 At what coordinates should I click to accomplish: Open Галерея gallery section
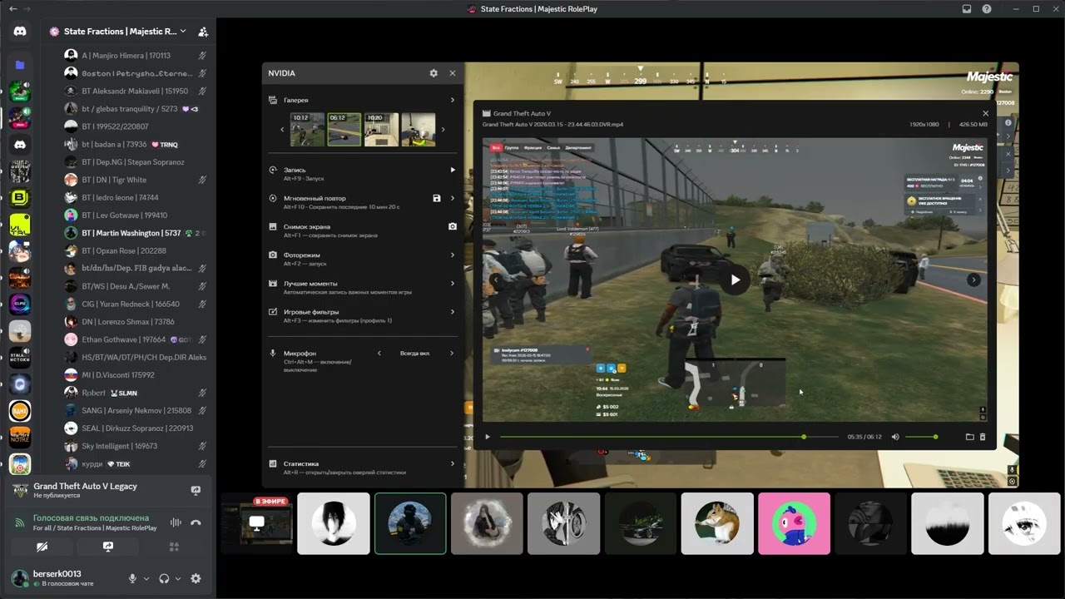(x=363, y=100)
